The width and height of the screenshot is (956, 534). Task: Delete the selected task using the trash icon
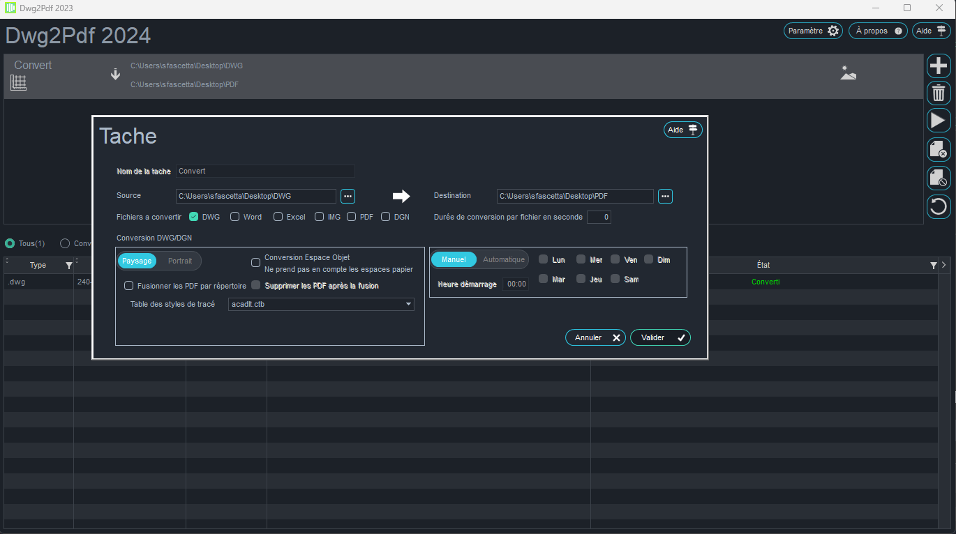(939, 93)
